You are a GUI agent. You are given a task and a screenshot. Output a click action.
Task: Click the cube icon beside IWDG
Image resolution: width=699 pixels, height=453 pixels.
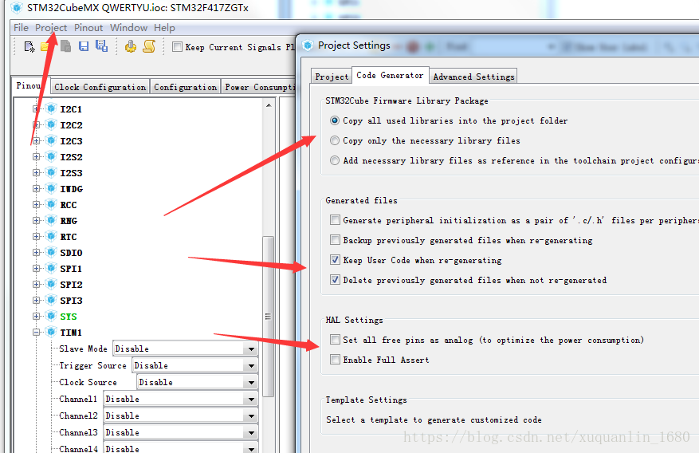coord(51,188)
